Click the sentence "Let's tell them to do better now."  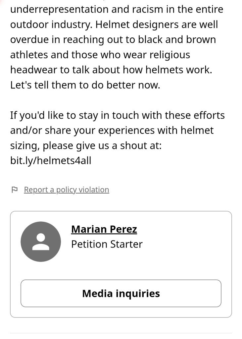coord(85,85)
